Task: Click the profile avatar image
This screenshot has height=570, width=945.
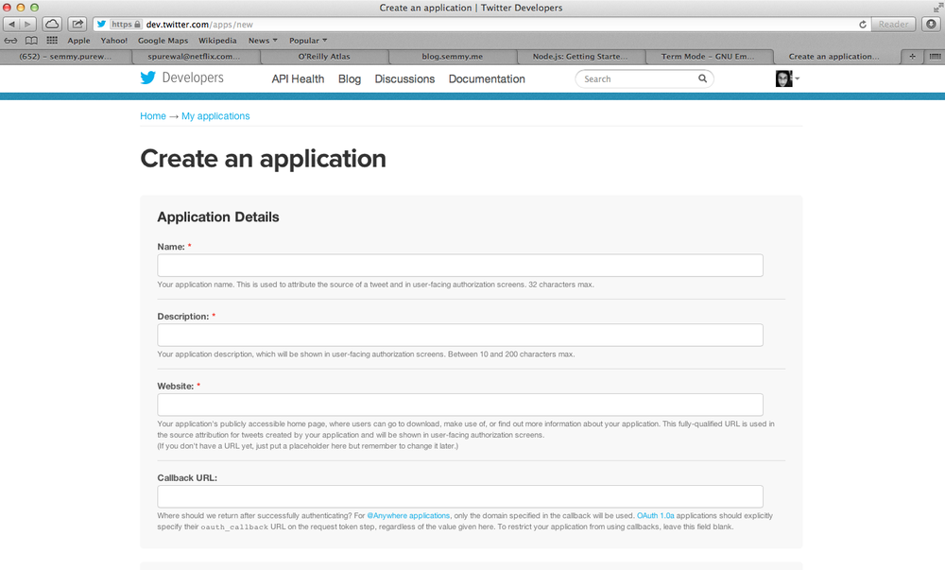Action: click(x=783, y=78)
